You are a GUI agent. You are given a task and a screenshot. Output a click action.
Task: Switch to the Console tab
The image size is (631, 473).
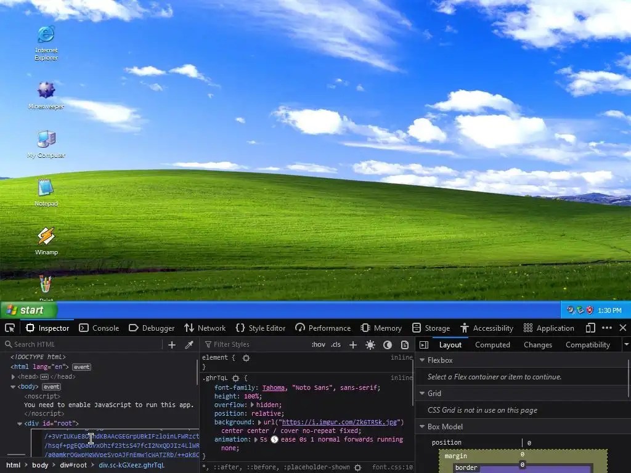[x=99, y=328]
